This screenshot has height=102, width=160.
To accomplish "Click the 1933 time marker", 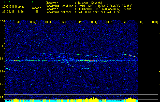I will [48, 22].
